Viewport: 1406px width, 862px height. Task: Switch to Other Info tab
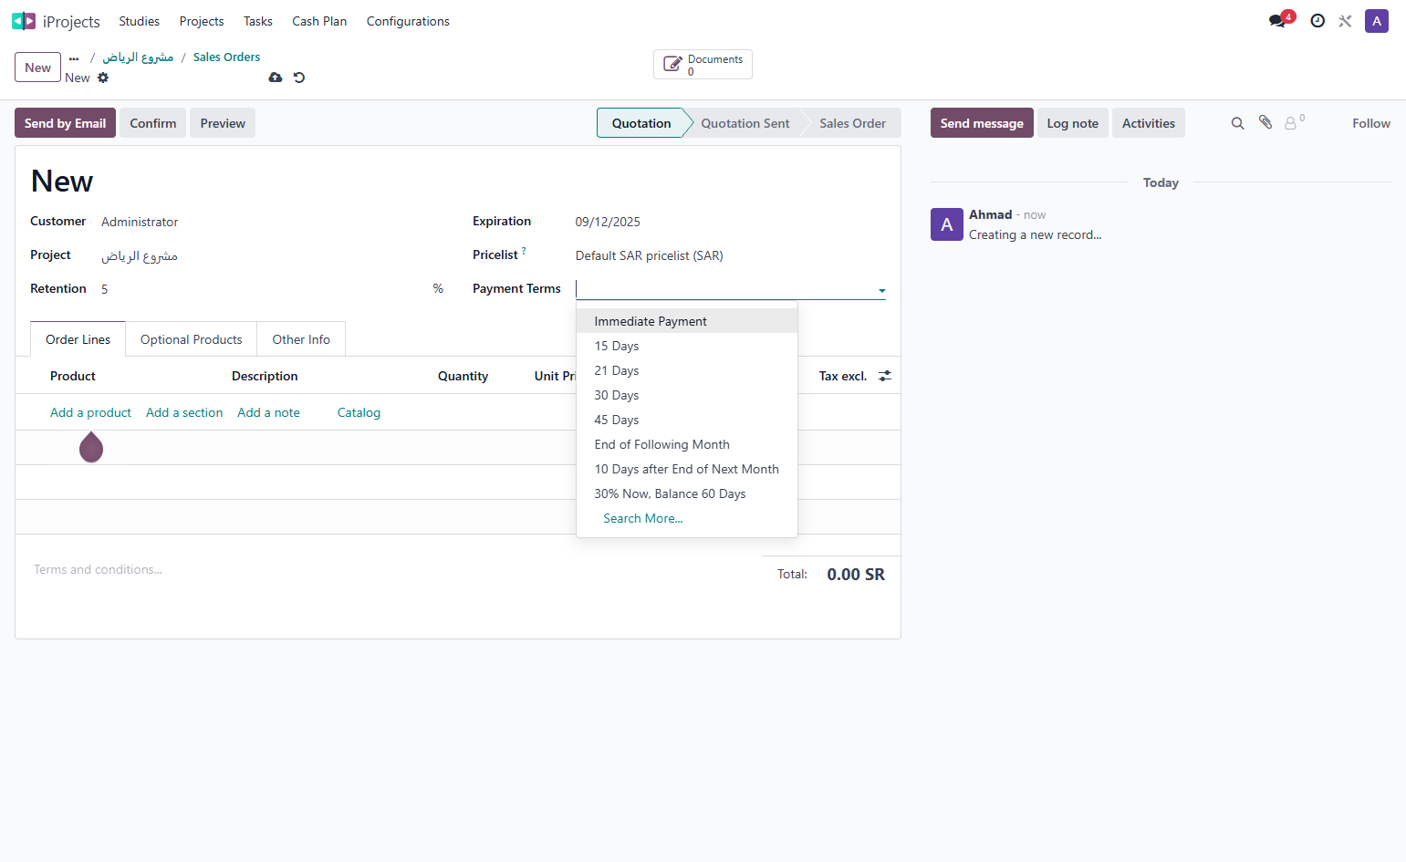coord(301,339)
